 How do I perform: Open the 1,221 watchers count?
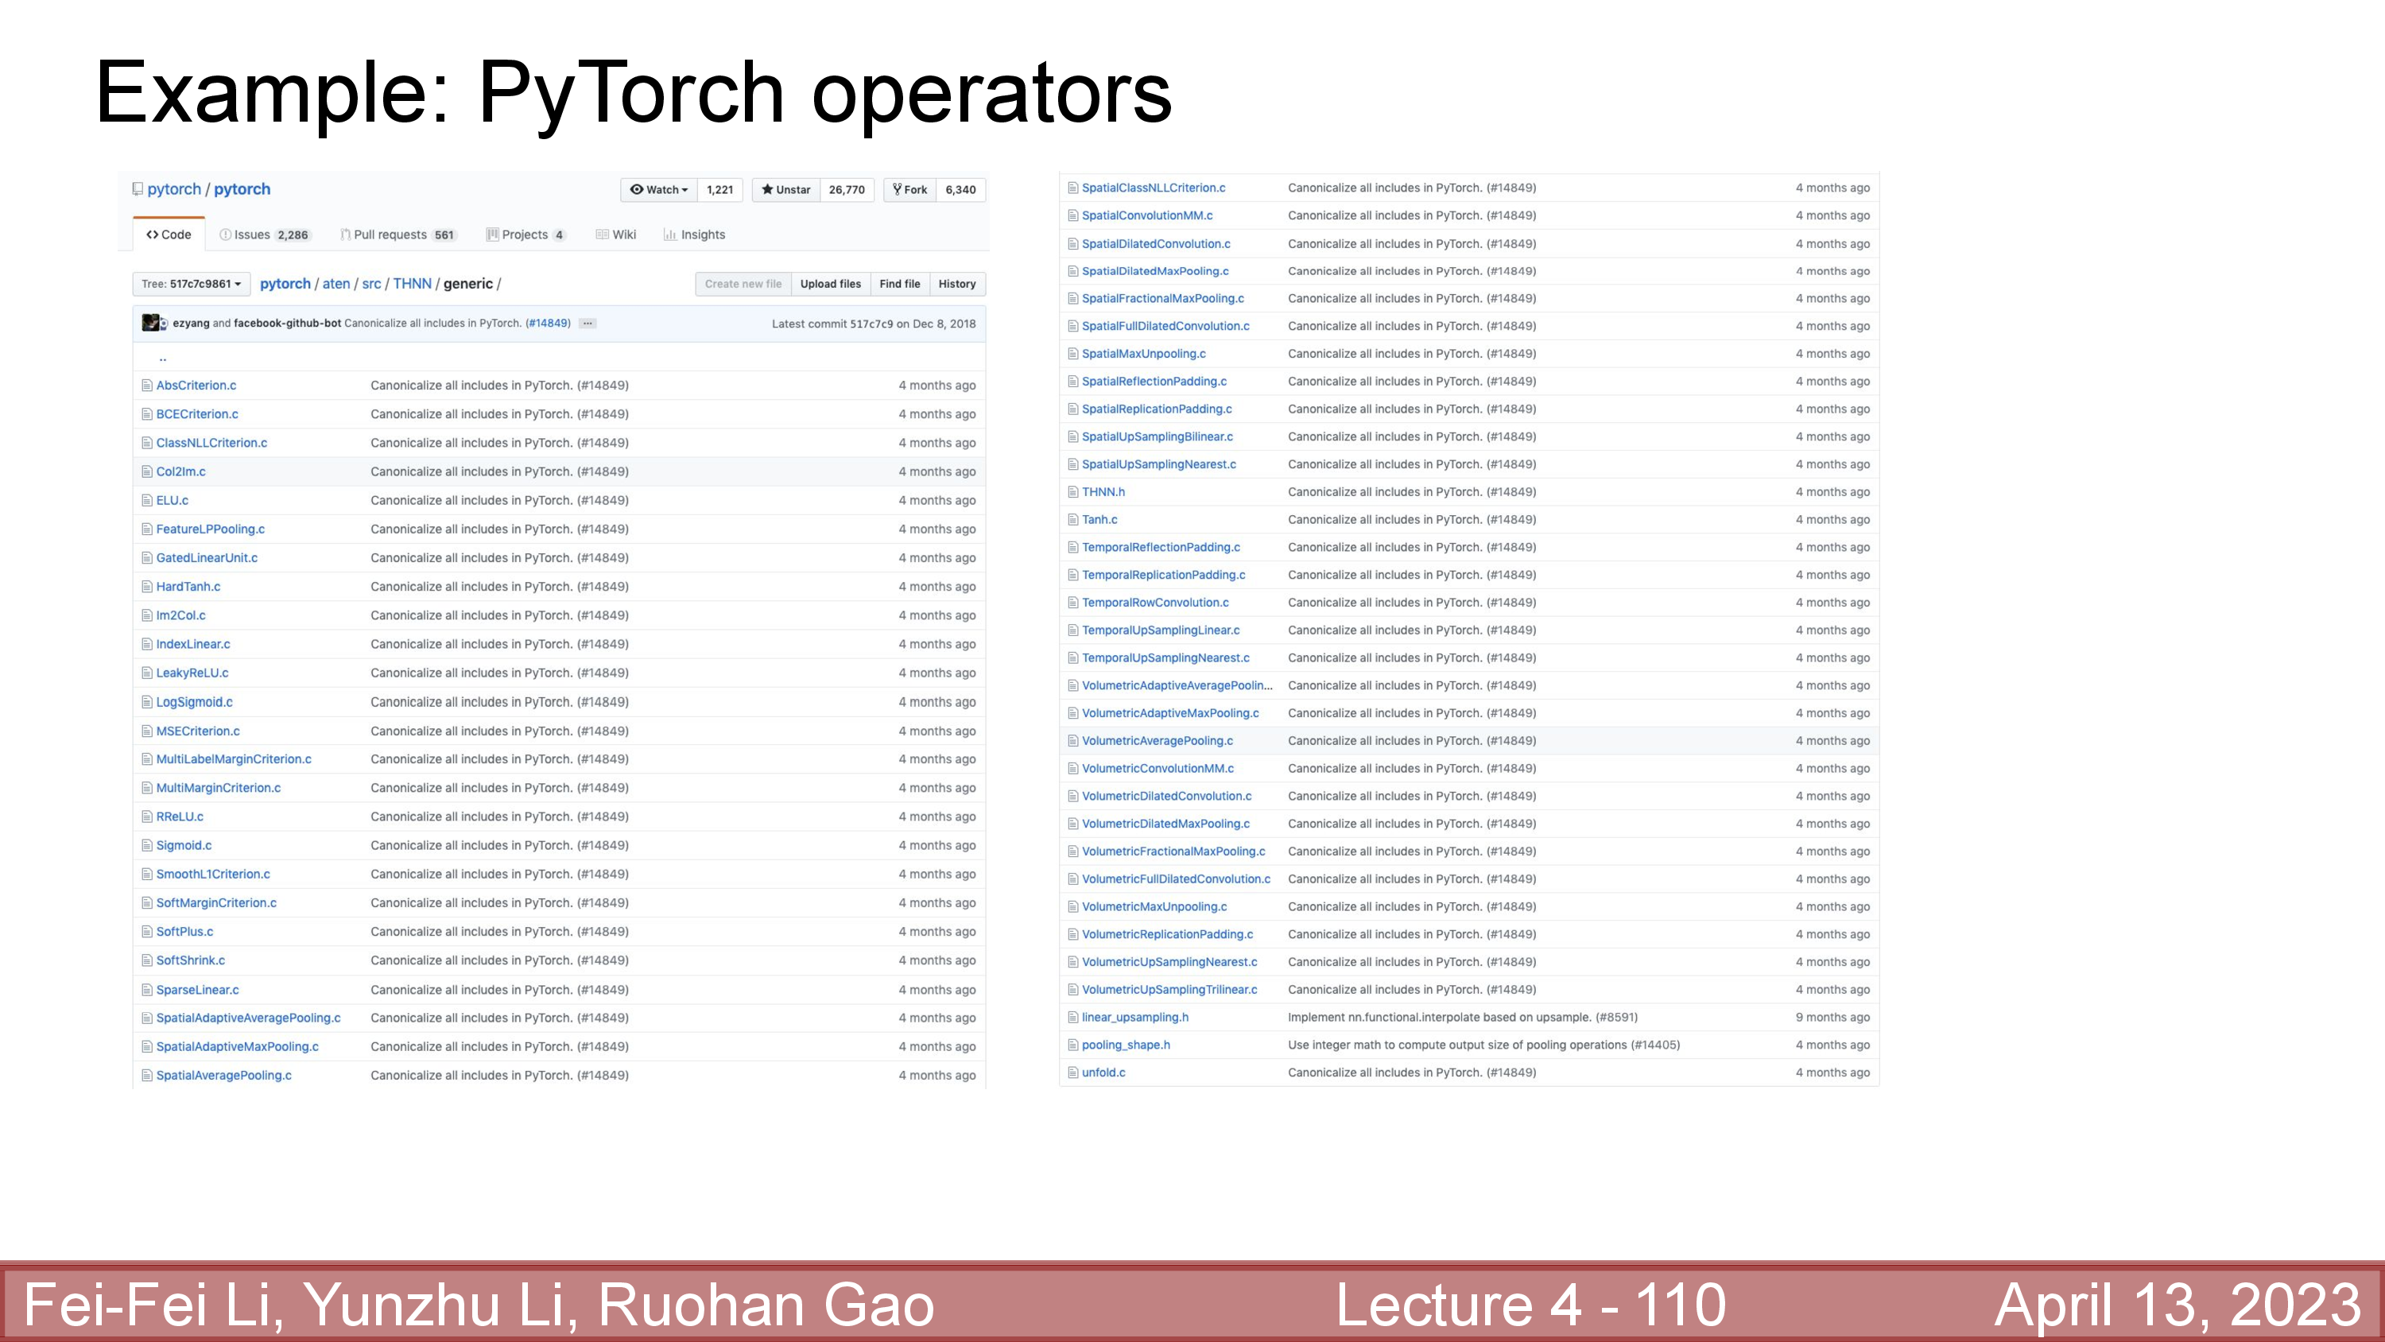point(719,190)
